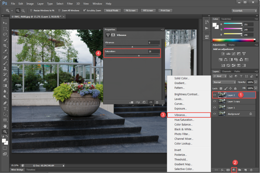Select the Hand tool
260x173 pixels.
[x=5, y=126]
